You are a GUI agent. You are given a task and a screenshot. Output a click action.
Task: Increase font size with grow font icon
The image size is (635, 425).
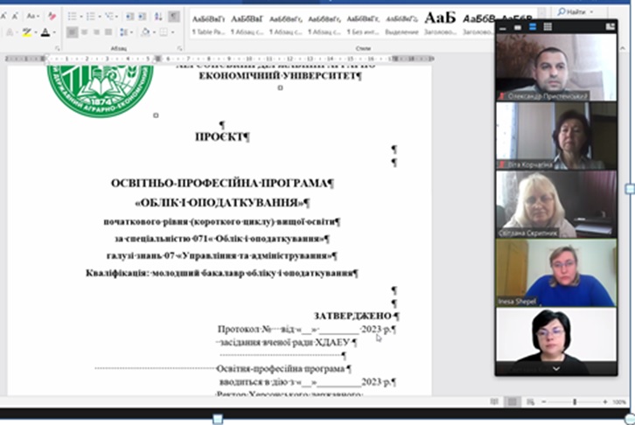click(x=3, y=16)
